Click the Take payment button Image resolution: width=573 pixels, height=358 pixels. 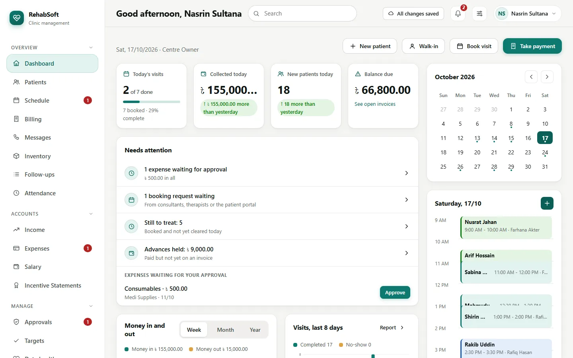532,46
